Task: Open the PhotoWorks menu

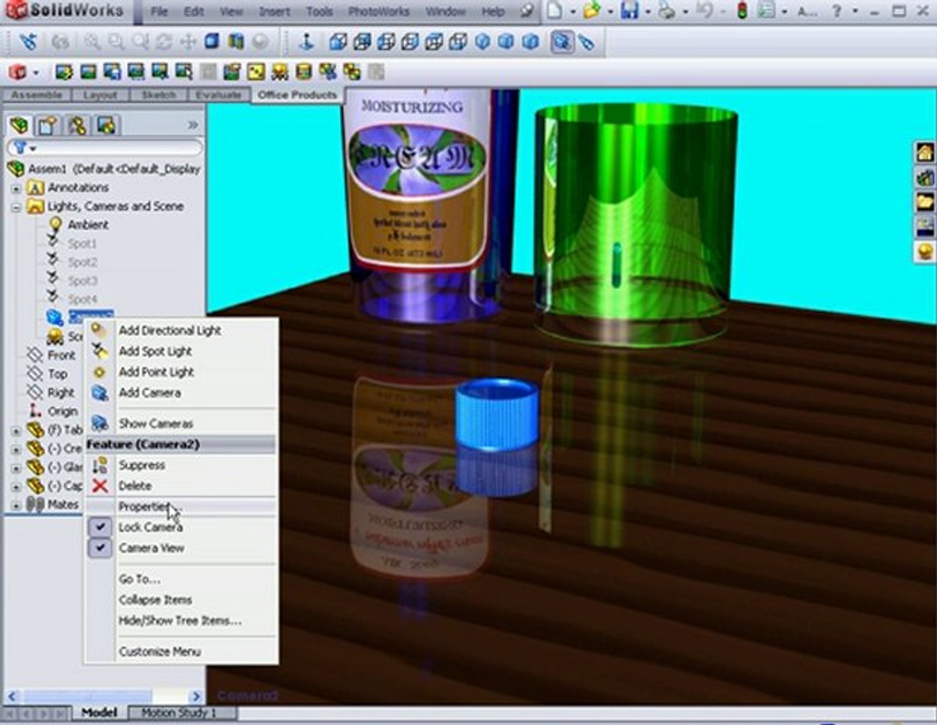Action: (x=379, y=11)
